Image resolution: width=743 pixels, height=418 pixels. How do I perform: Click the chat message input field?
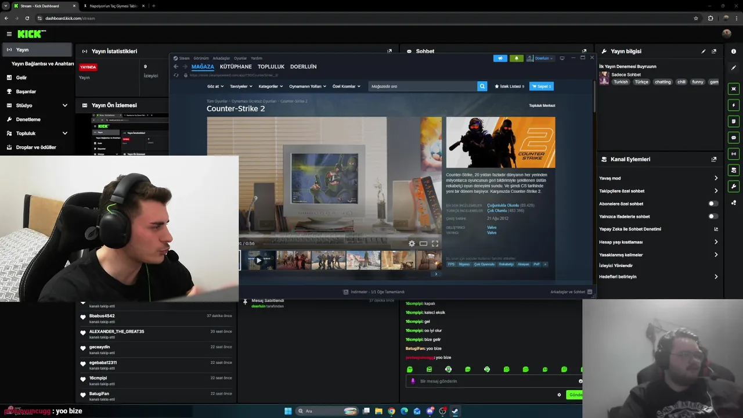[x=494, y=381]
